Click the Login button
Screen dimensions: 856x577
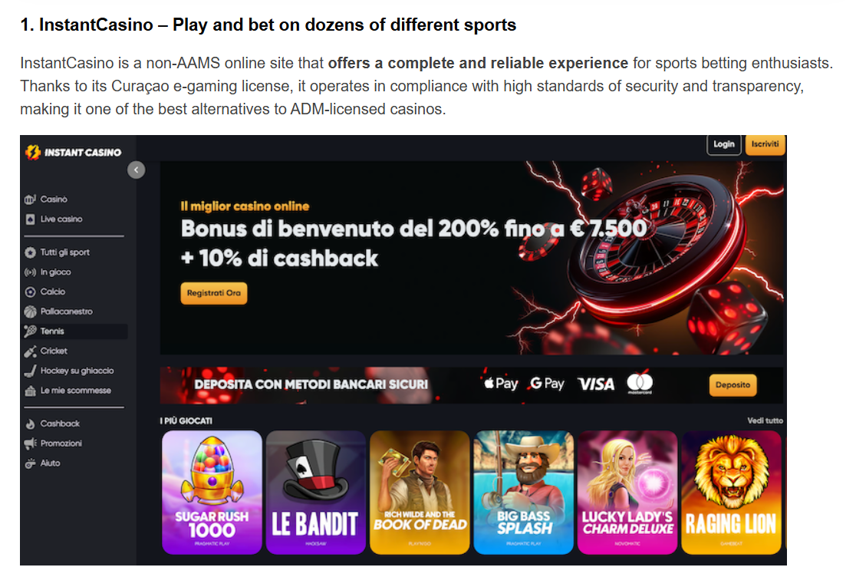pyautogui.click(x=724, y=144)
